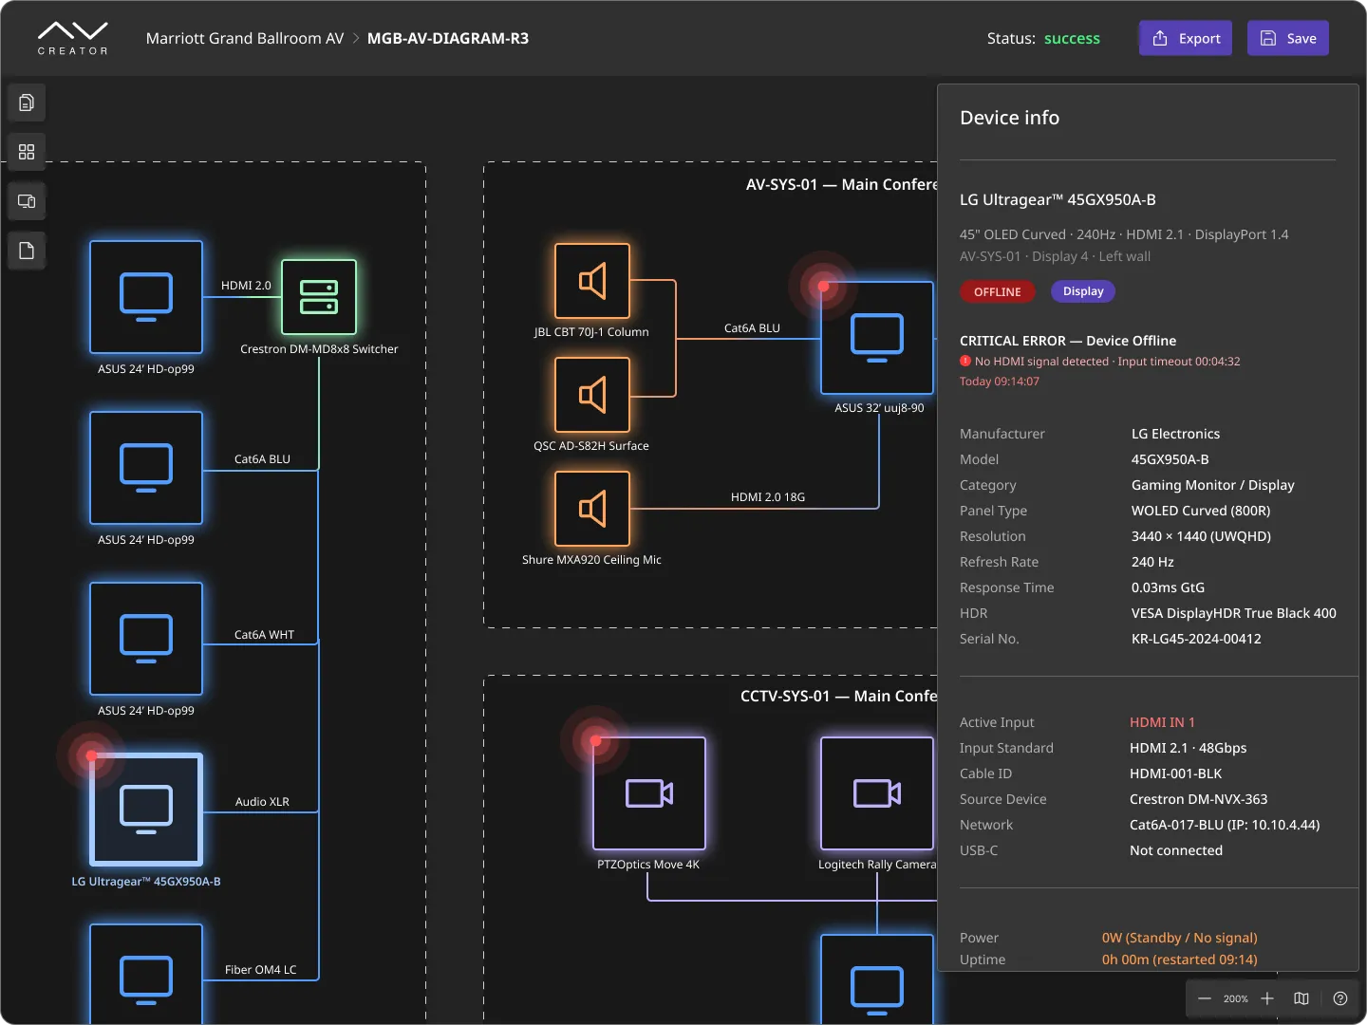Click the AV-SYS-01 group title

[841, 184]
